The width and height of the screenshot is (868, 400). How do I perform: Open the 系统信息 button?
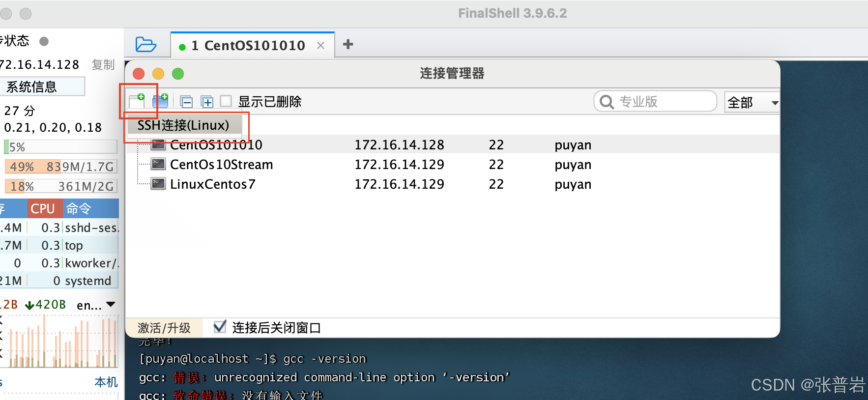pyautogui.click(x=42, y=86)
